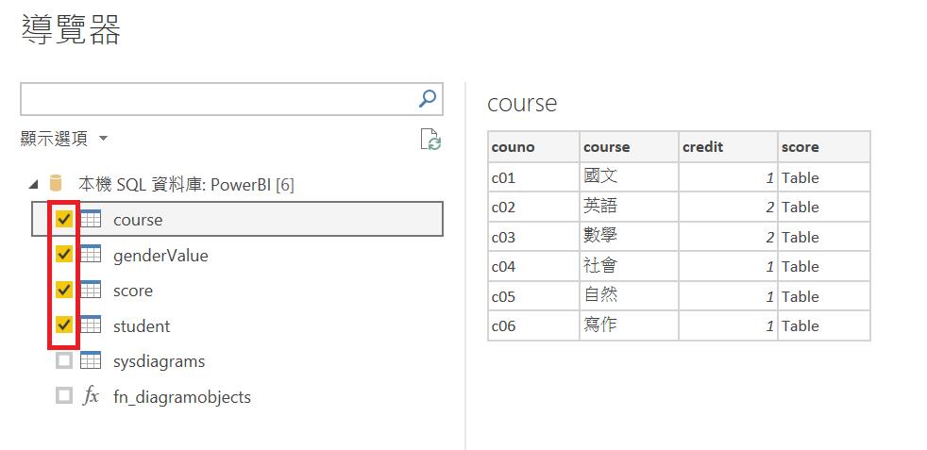Screen dimensions: 927x450
Task: Click the course preview title
Action: [522, 104]
